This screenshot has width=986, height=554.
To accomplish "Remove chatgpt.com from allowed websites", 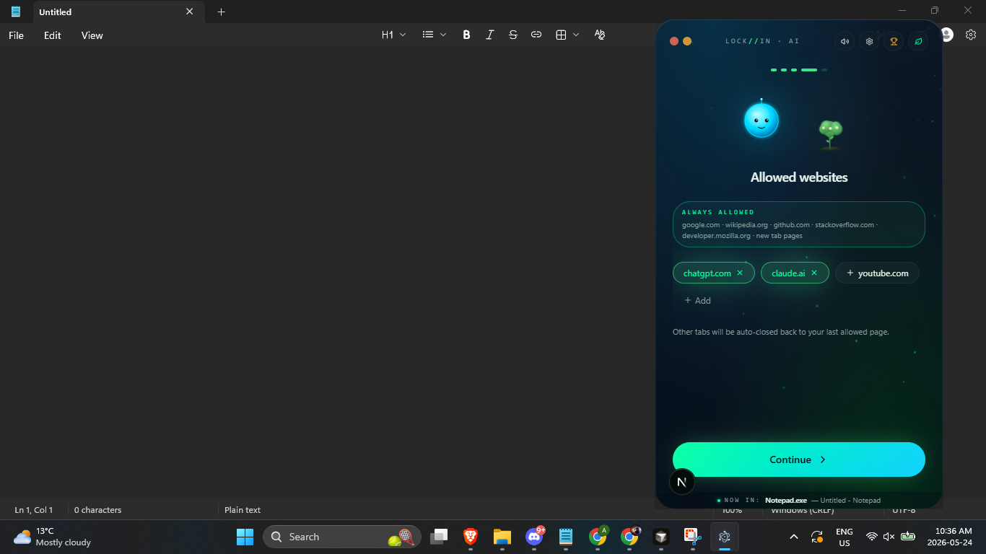I will 740,273.
